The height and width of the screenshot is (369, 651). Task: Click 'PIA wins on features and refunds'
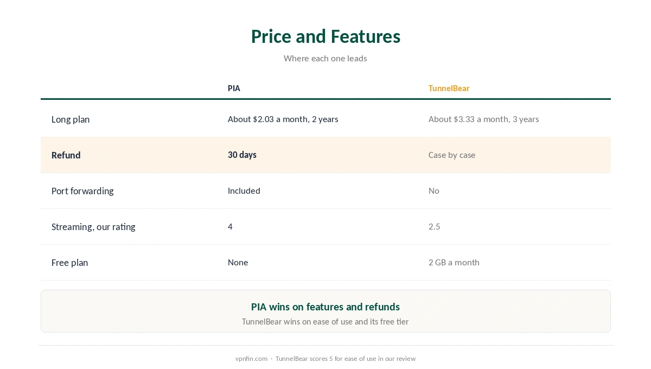pyautogui.click(x=325, y=307)
